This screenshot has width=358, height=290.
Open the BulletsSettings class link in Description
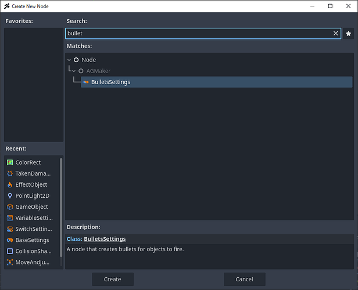click(105, 239)
